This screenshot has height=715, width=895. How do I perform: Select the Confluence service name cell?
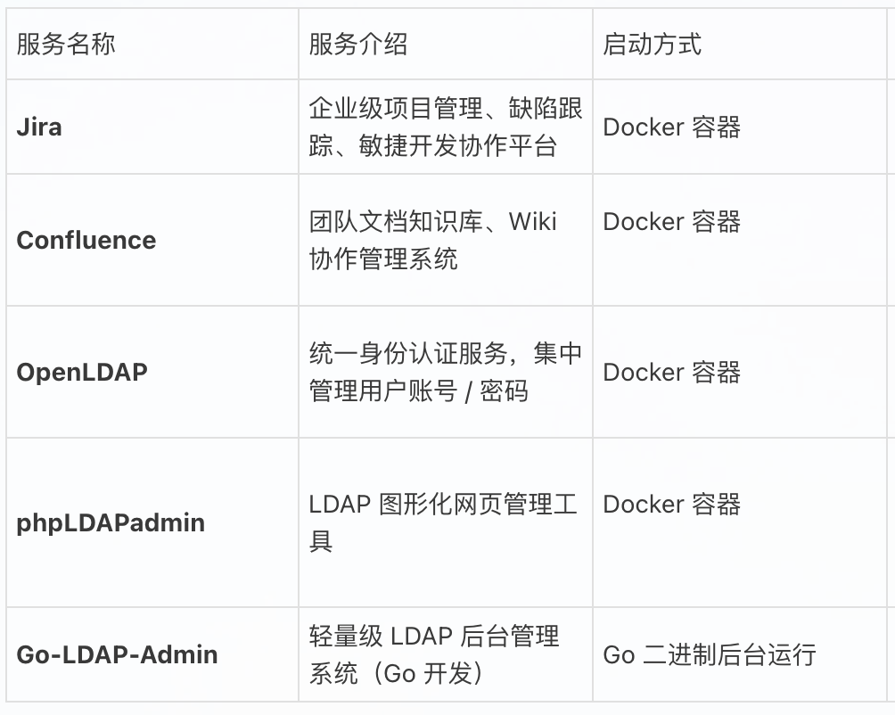pyautogui.click(x=86, y=241)
